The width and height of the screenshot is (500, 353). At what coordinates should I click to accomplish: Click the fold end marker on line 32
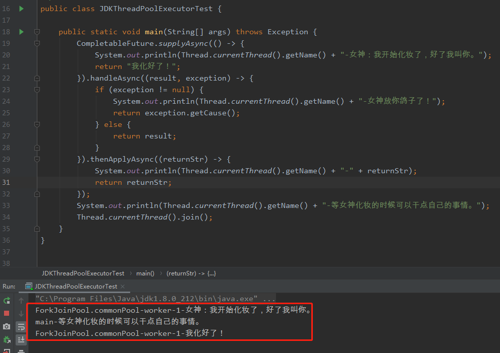(37, 194)
